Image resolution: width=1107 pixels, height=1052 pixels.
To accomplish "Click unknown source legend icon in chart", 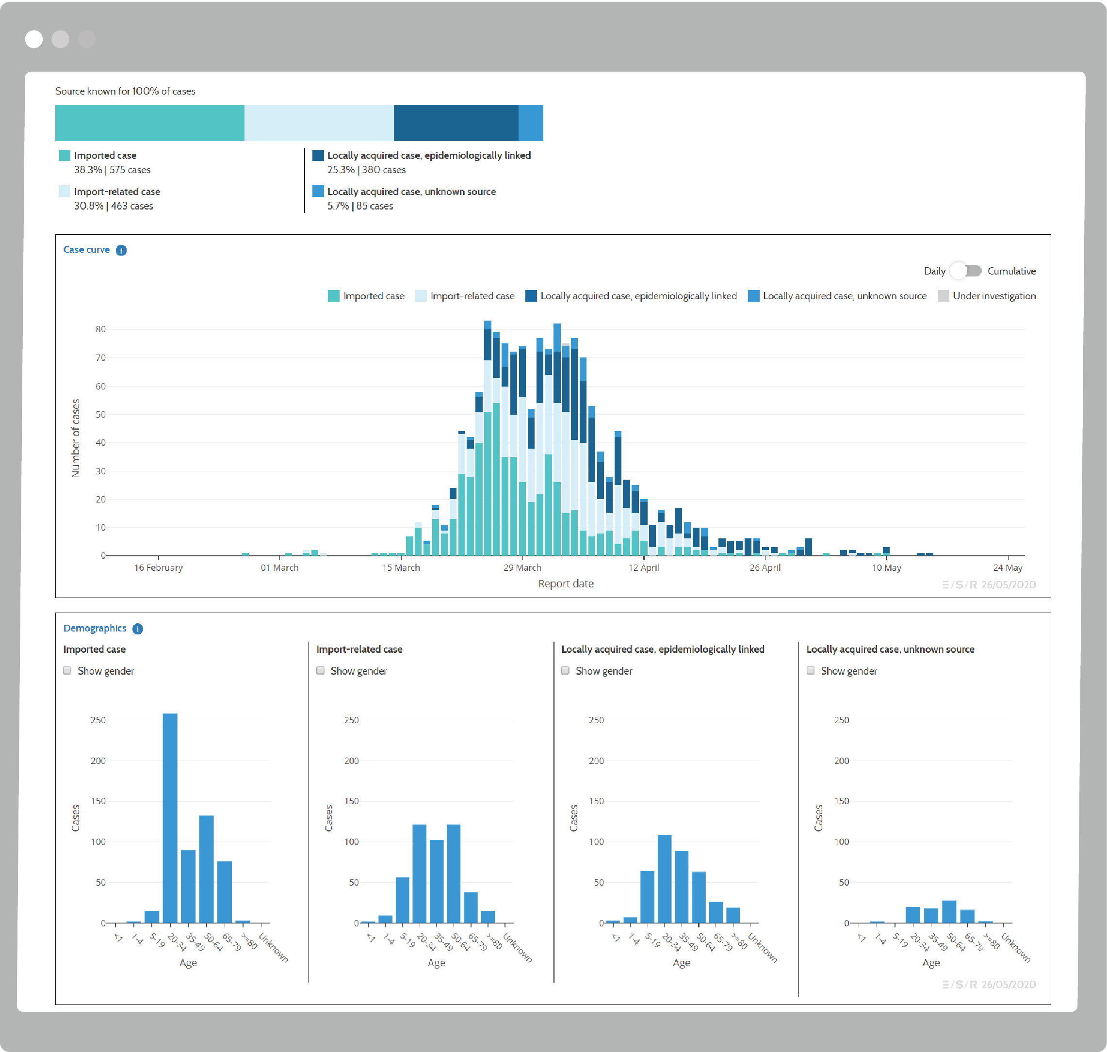I will pyautogui.click(x=753, y=296).
